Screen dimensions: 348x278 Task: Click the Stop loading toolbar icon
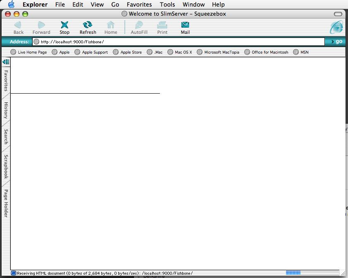point(64,26)
